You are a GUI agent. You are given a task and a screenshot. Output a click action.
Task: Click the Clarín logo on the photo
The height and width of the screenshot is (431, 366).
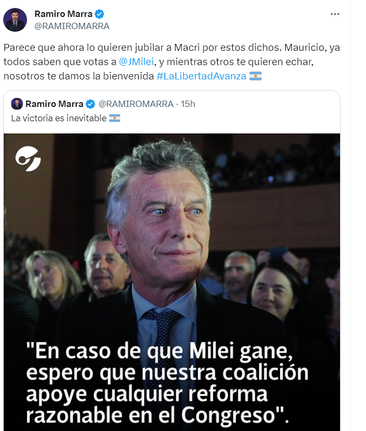(28, 159)
